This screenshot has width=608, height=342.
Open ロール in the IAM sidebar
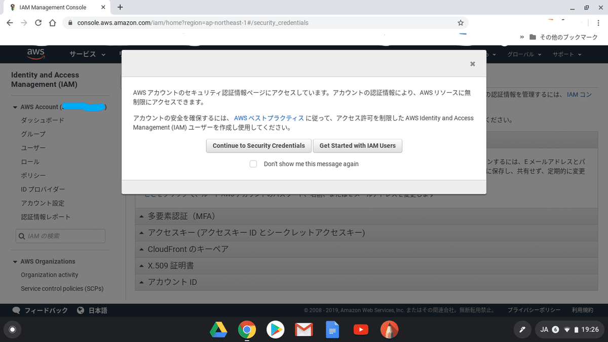pyautogui.click(x=30, y=162)
